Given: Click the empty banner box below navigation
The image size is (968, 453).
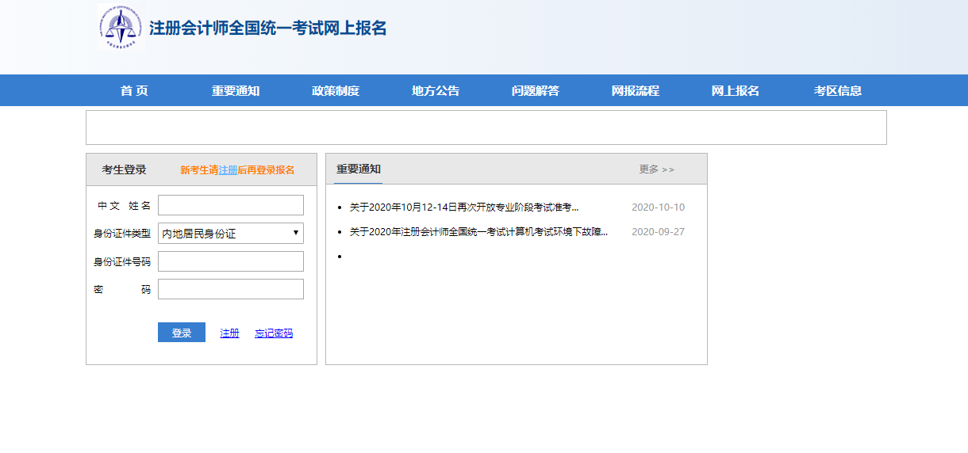Looking at the screenshot, I should (x=486, y=128).
